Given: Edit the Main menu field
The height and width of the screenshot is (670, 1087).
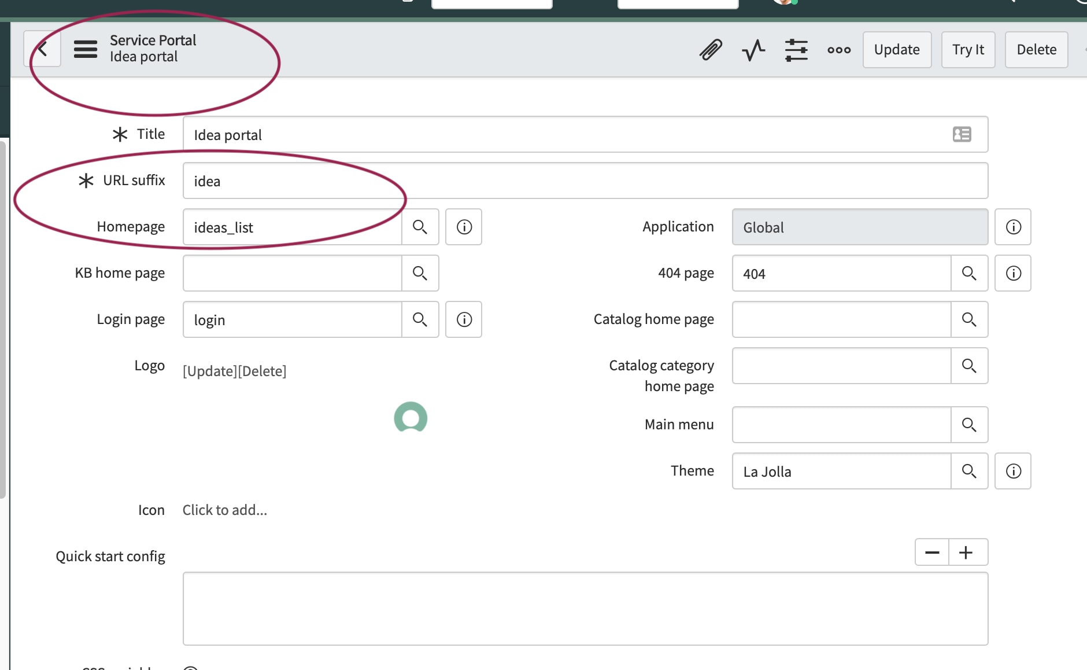Looking at the screenshot, I should (x=842, y=425).
